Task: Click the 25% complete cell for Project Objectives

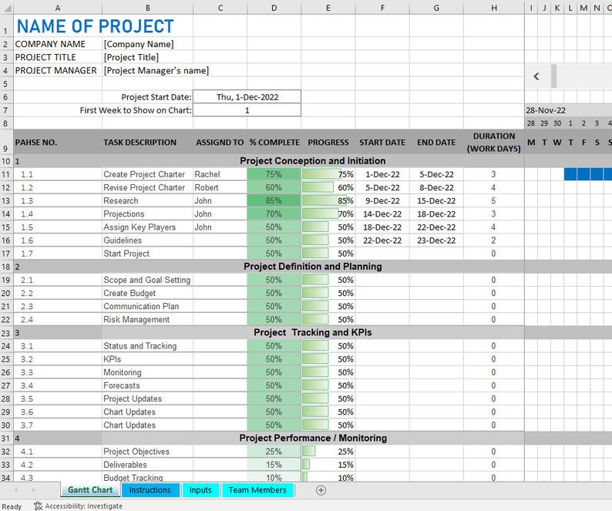Action: pyautogui.click(x=274, y=452)
